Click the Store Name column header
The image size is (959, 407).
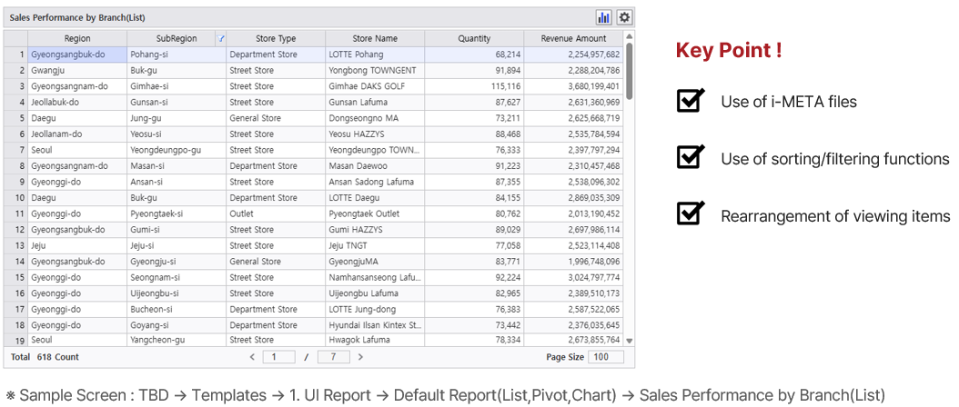[x=375, y=39]
